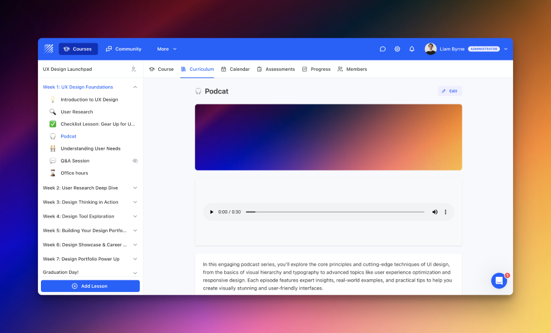Expand Week 4: Design Tool Exploration
551x333 pixels.
[x=135, y=216]
